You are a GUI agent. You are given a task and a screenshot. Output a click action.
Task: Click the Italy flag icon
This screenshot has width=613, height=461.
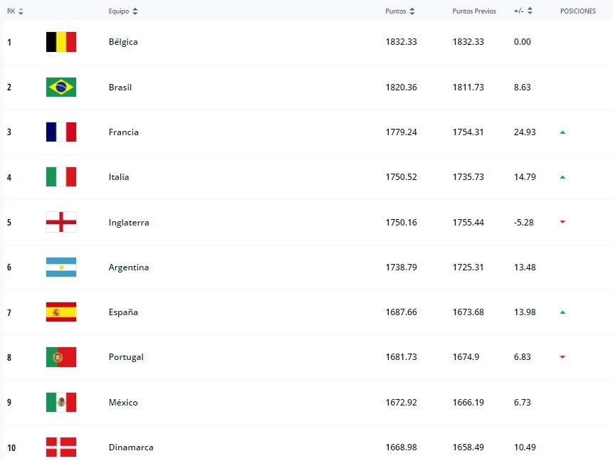[x=61, y=177]
